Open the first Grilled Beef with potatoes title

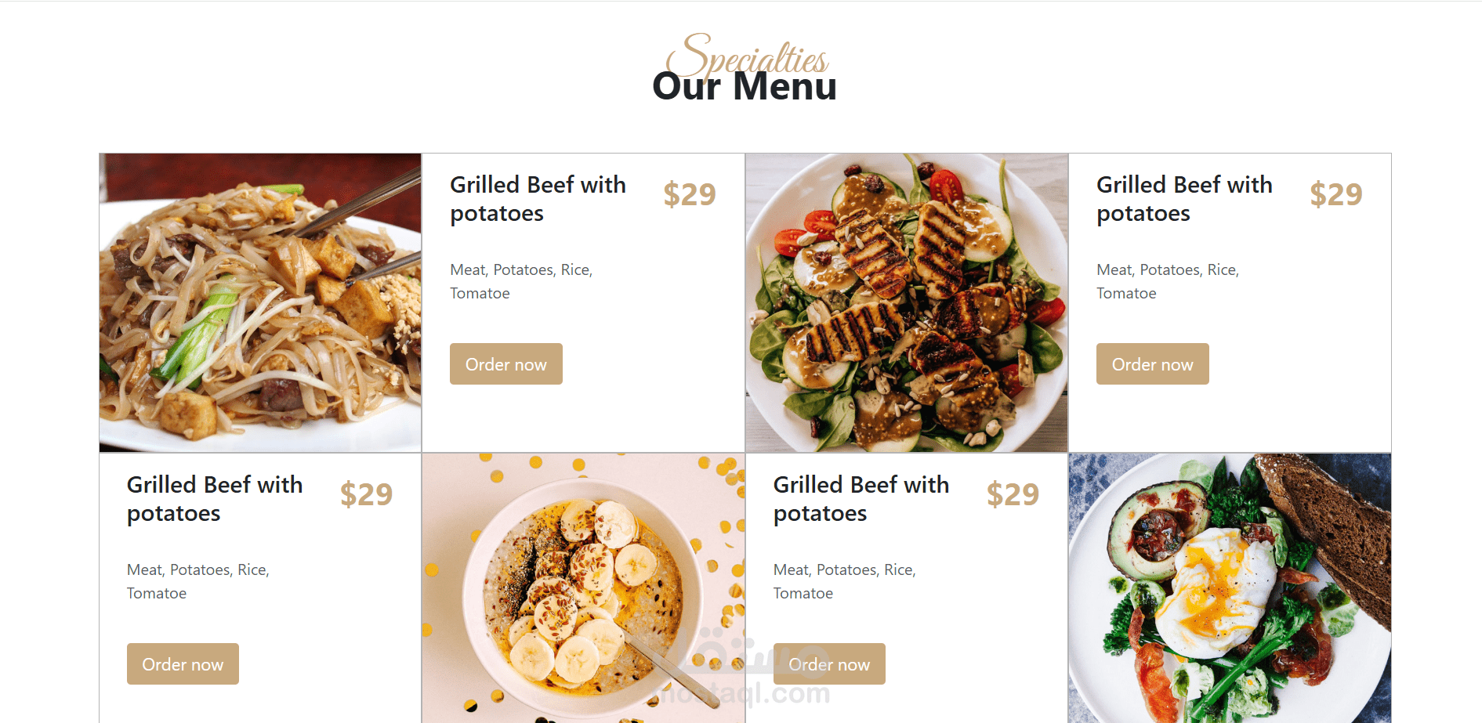tap(538, 199)
